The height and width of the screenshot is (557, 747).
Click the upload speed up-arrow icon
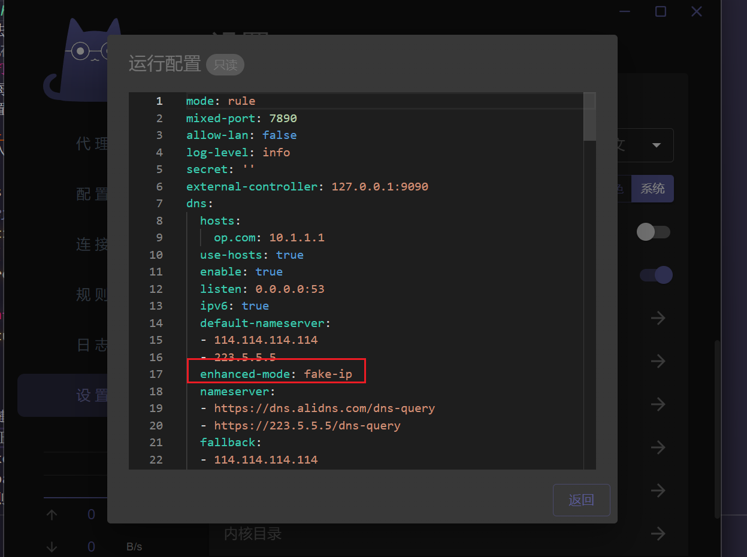pos(52,514)
